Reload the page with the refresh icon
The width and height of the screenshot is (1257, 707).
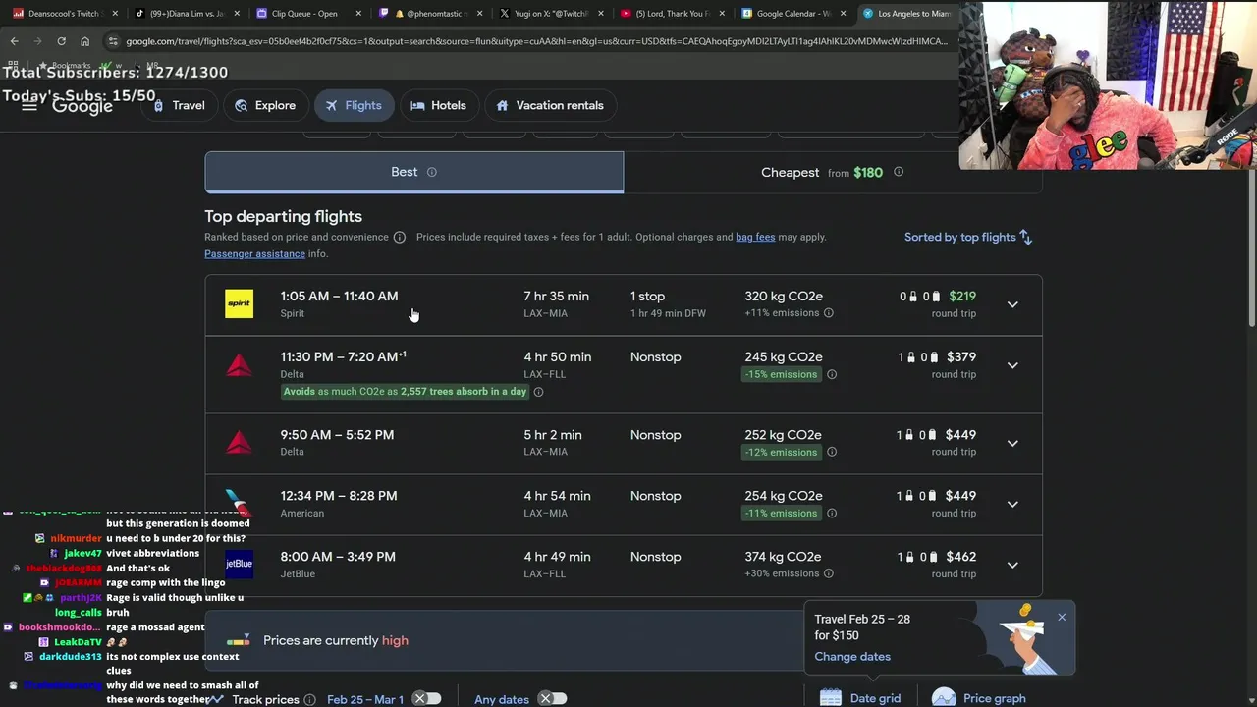point(61,41)
